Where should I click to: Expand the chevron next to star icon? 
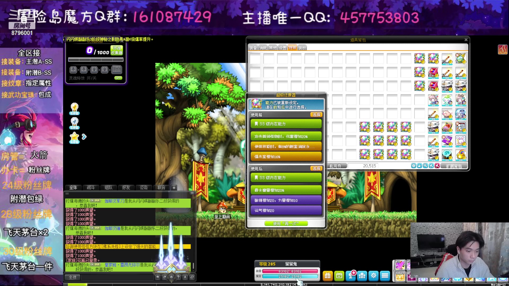click(84, 137)
